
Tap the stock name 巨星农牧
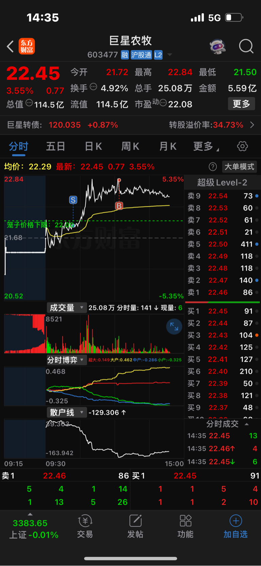[130, 41]
